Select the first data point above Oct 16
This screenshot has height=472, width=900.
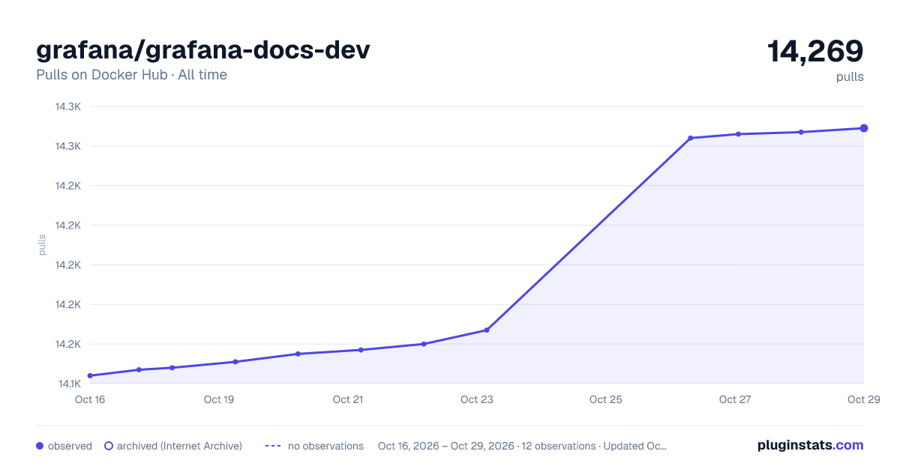coord(90,375)
